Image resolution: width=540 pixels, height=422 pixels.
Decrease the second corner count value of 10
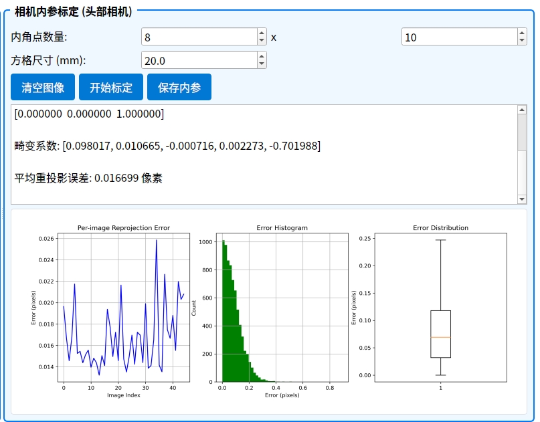pyautogui.click(x=522, y=41)
